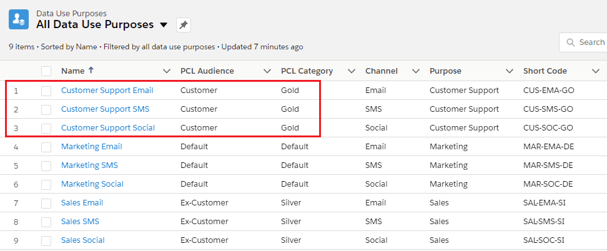Tick the select-all checkbox in the header

46,71
